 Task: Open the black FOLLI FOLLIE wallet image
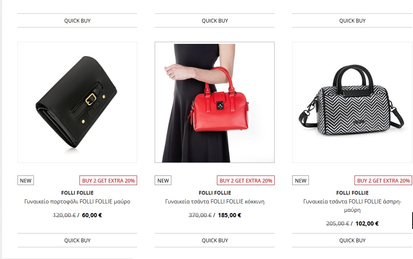(77, 102)
